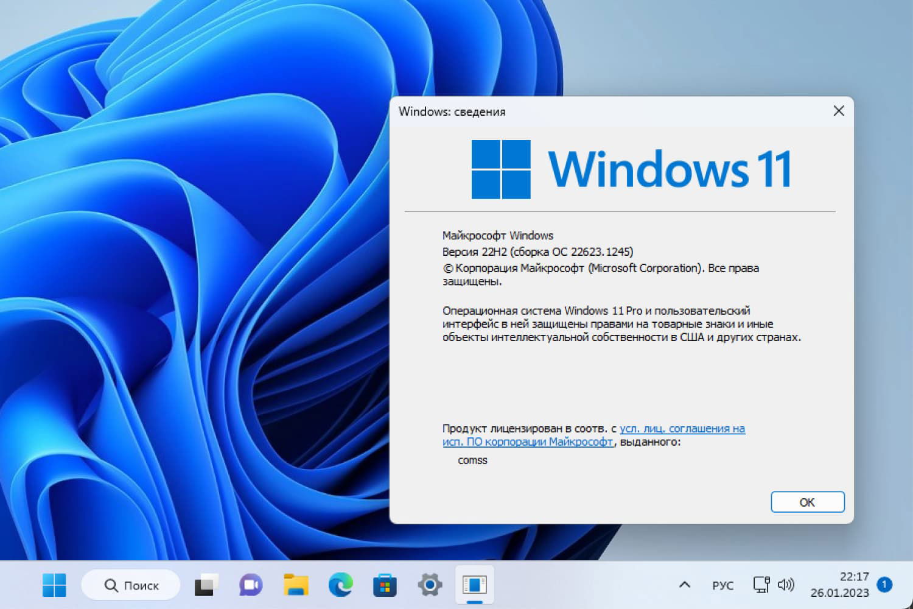
Task: Click OK in Windows сведения dialog
Action: coord(808,502)
